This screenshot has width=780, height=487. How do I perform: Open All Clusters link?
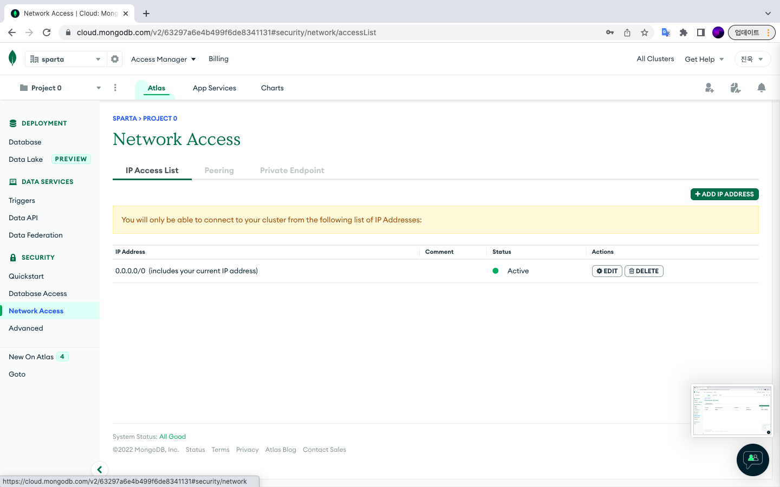click(655, 58)
